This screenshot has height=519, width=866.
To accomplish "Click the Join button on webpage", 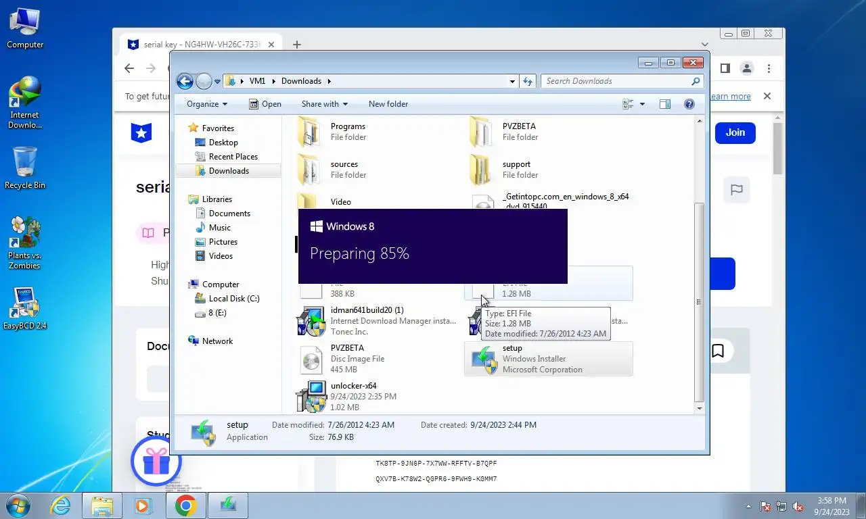I will (735, 132).
